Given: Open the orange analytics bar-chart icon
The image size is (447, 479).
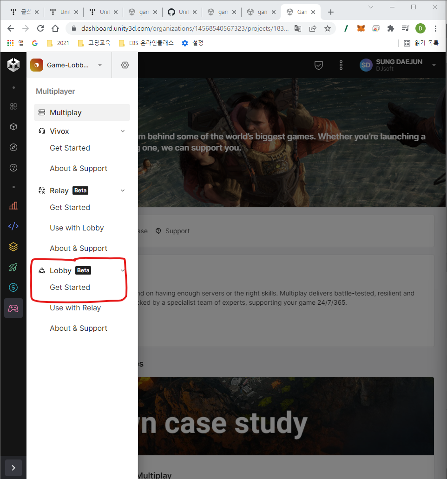Looking at the screenshot, I should [13, 206].
